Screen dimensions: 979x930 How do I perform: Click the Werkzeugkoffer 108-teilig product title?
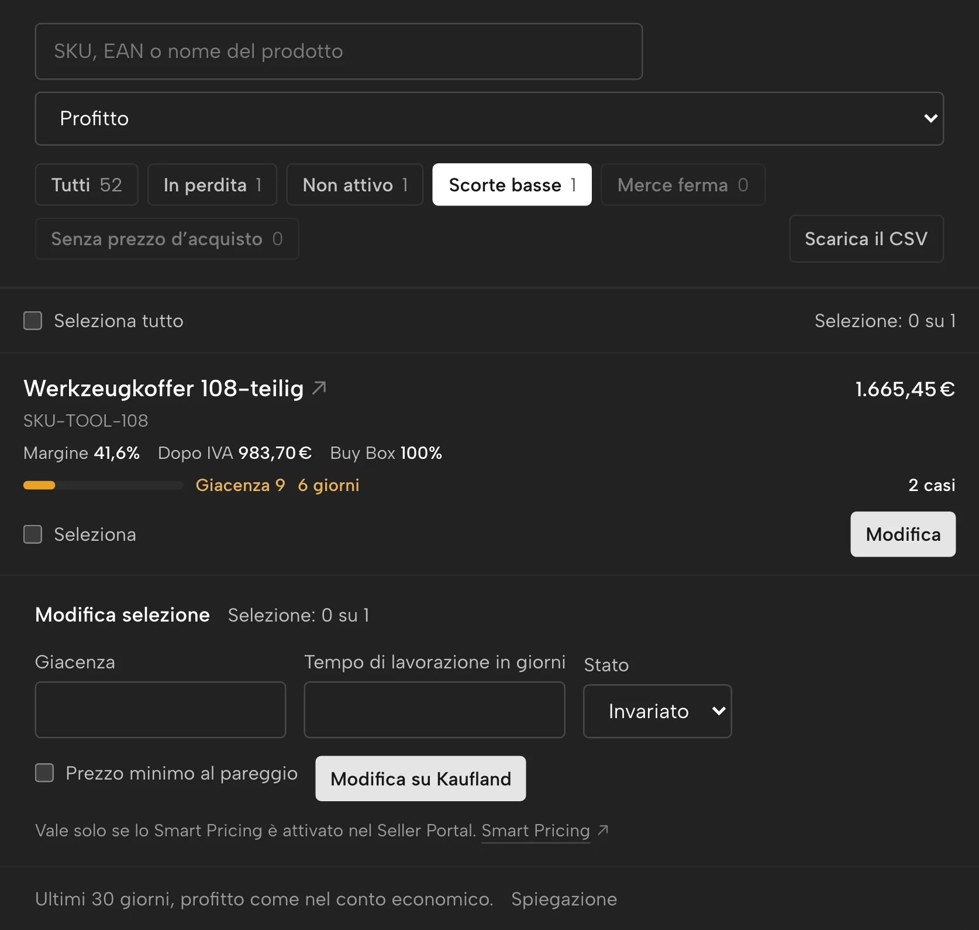coord(164,389)
